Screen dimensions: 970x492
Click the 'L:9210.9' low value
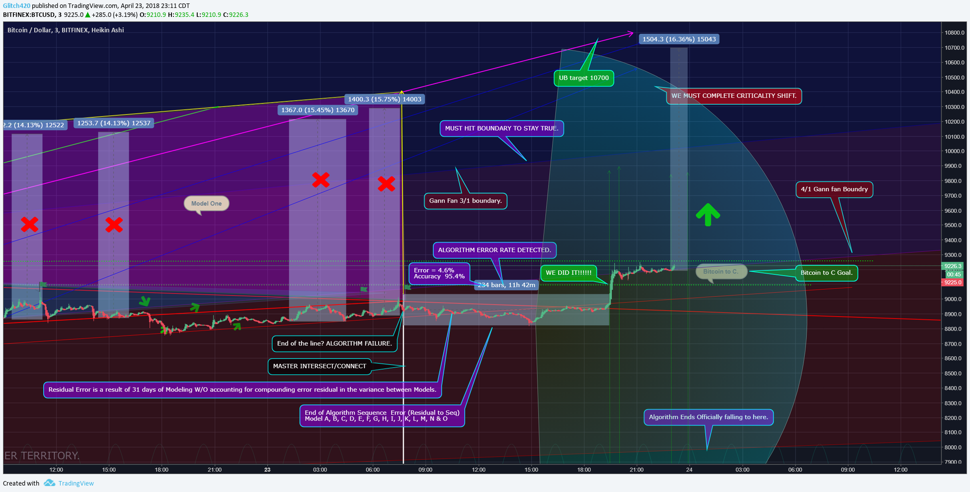point(209,15)
